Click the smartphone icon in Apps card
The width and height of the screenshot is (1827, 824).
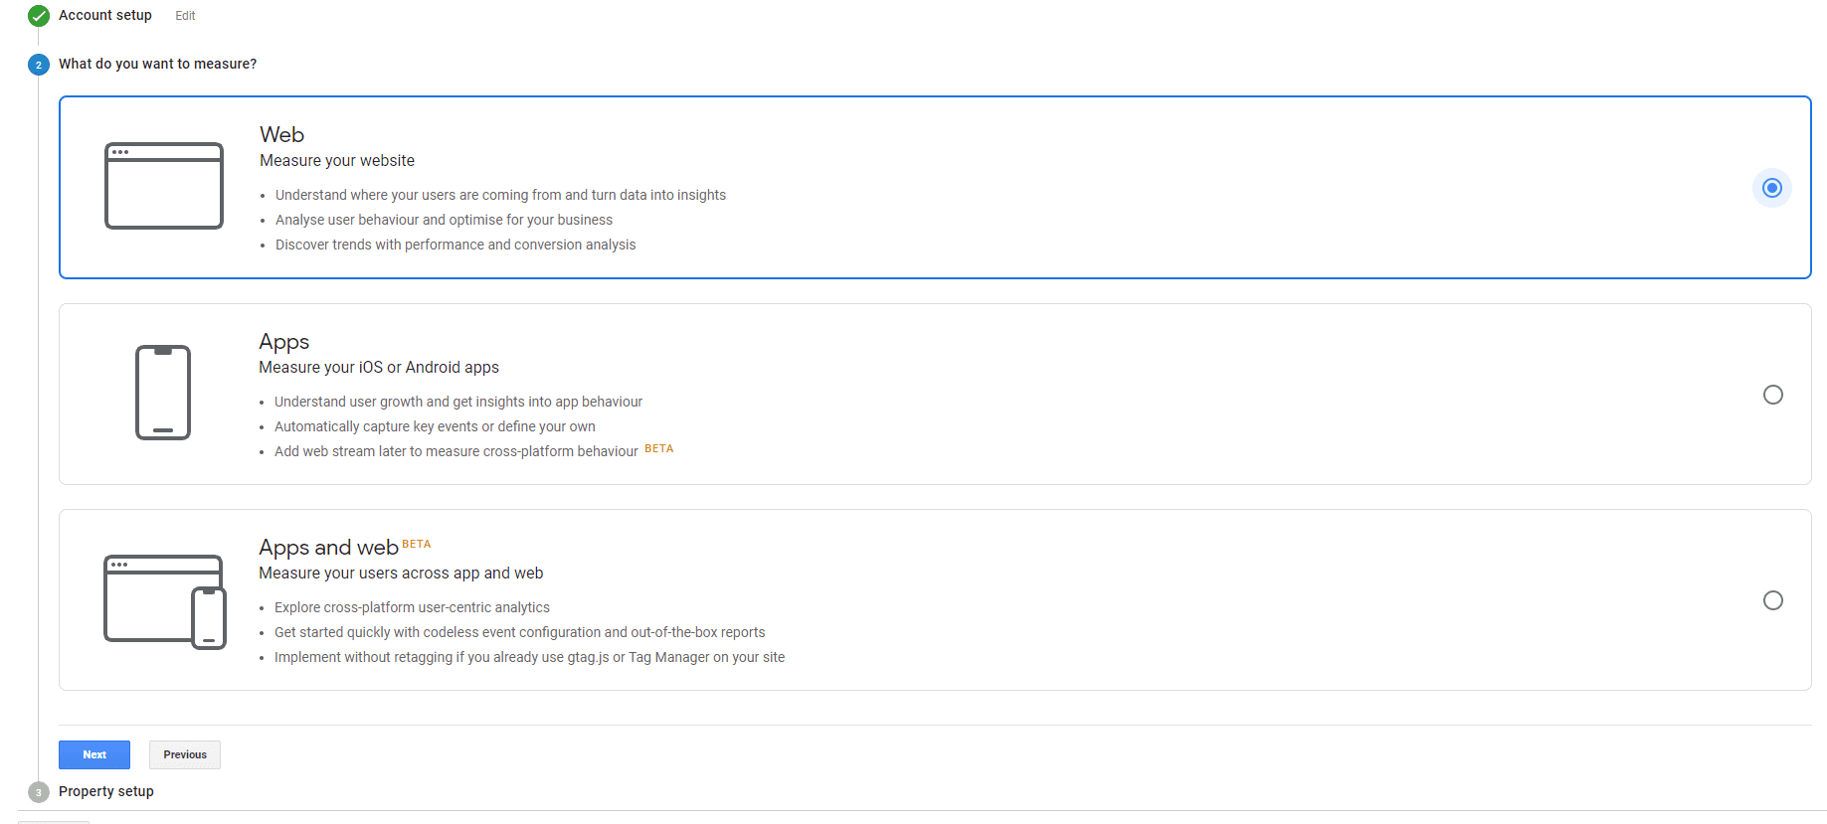coord(163,393)
